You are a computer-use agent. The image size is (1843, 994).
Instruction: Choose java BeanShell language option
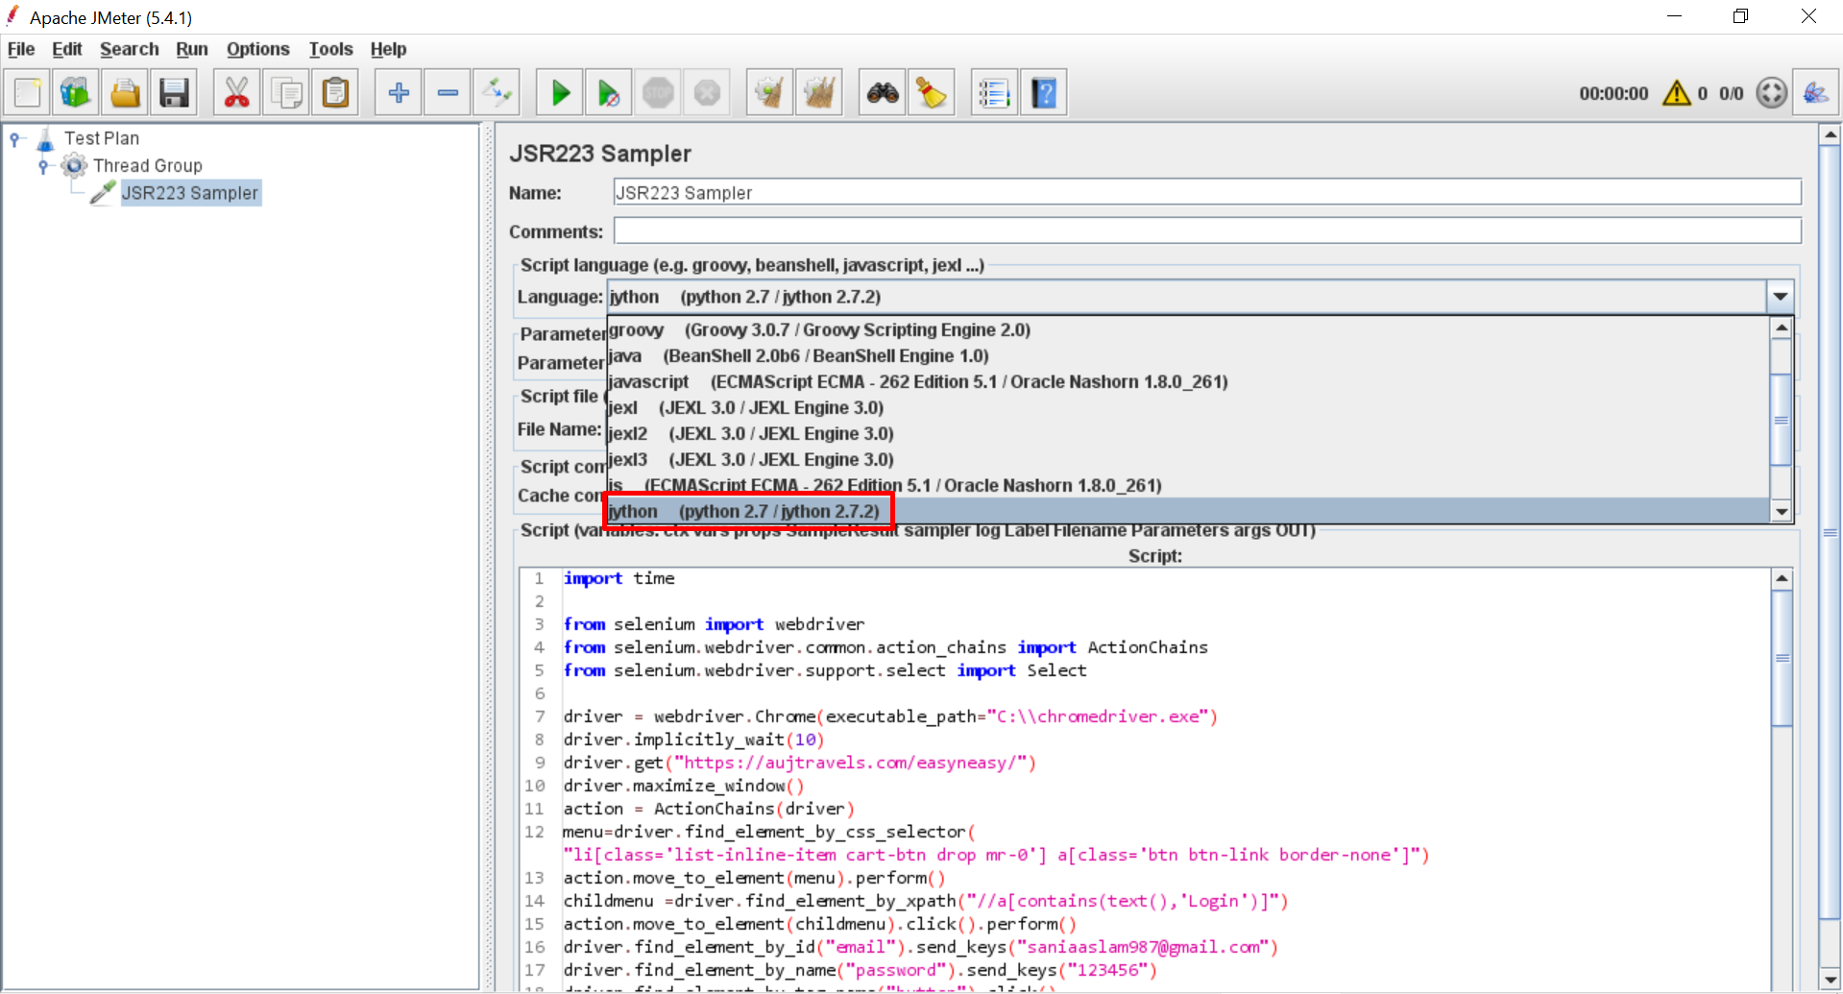(x=1188, y=356)
